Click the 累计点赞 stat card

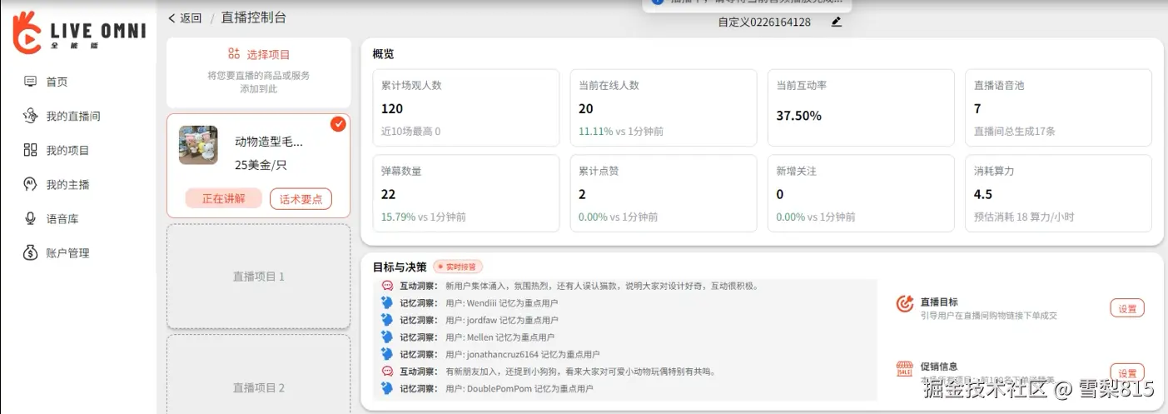coord(664,193)
